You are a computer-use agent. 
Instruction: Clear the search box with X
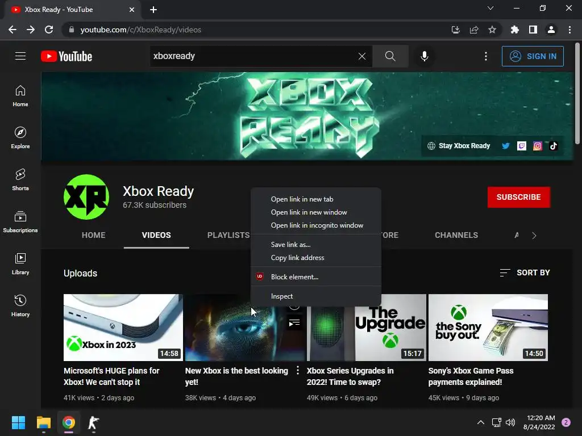pyautogui.click(x=362, y=56)
